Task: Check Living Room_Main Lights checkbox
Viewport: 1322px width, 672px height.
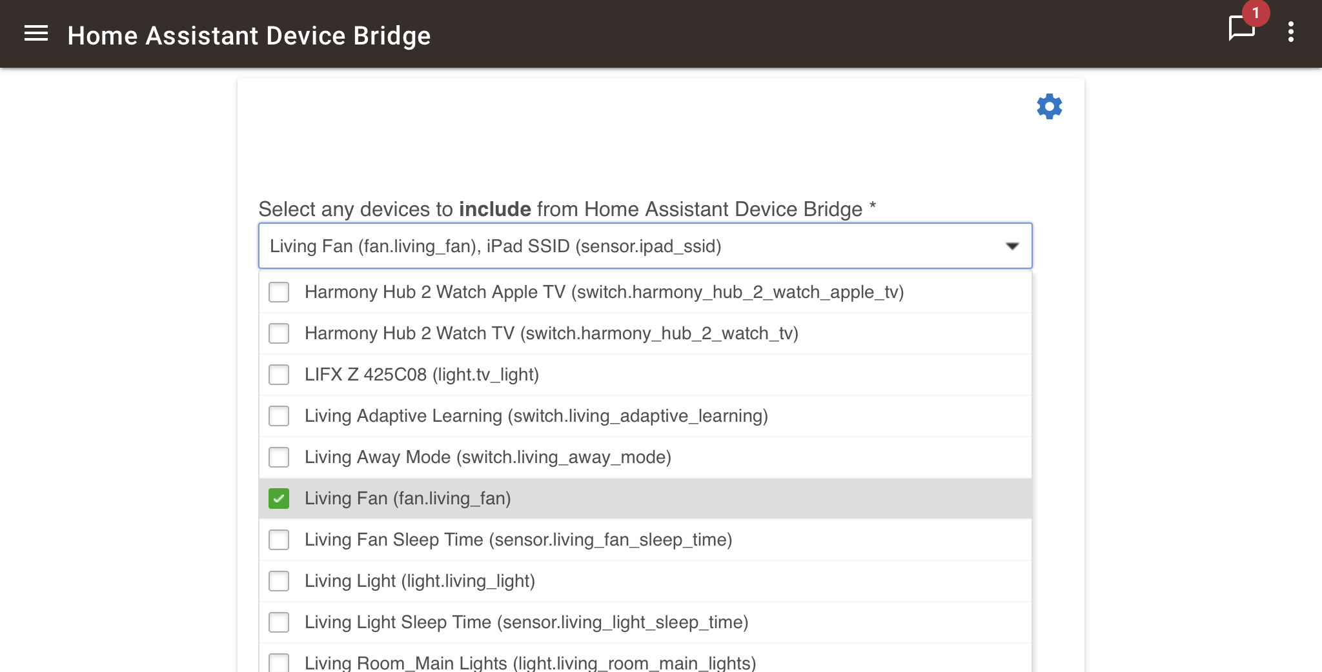Action: (x=279, y=662)
